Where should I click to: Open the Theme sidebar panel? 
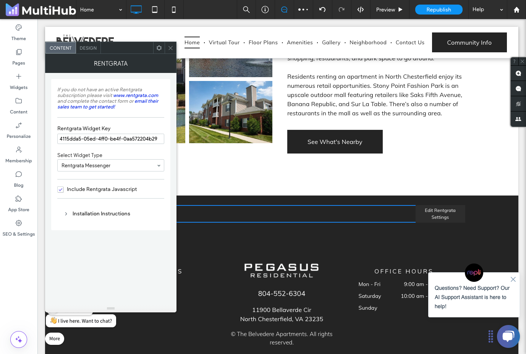(x=19, y=32)
